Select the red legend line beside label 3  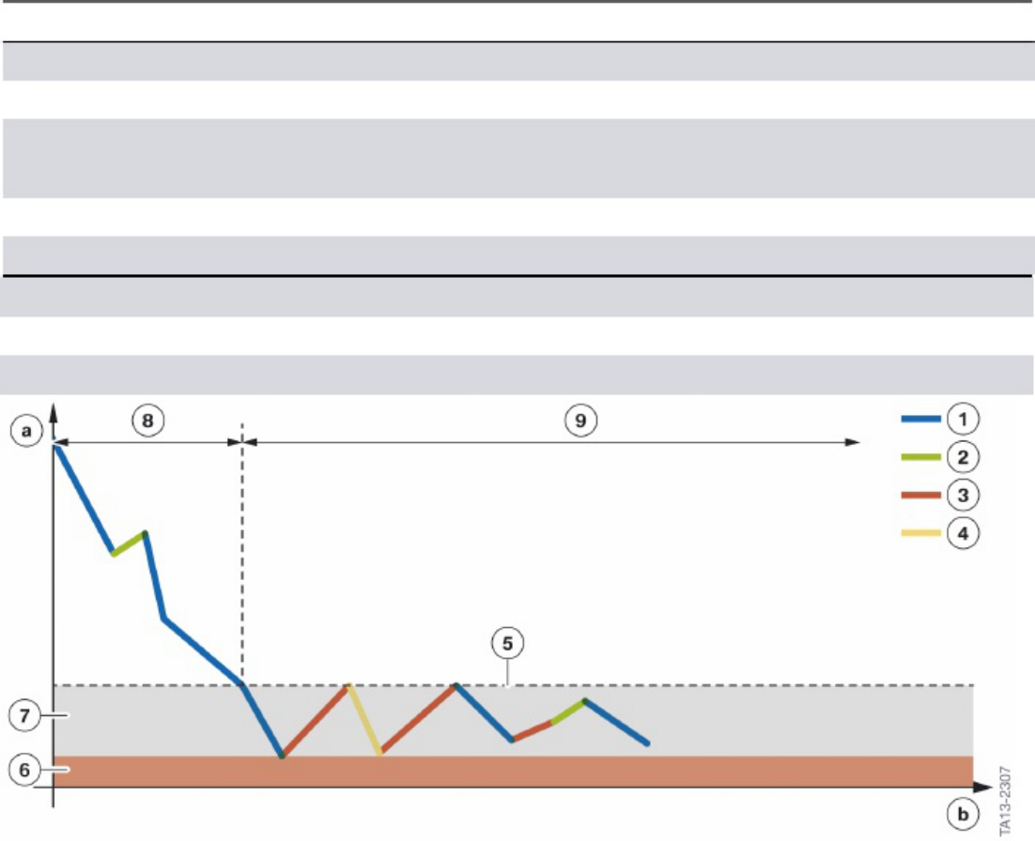point(920,495)
